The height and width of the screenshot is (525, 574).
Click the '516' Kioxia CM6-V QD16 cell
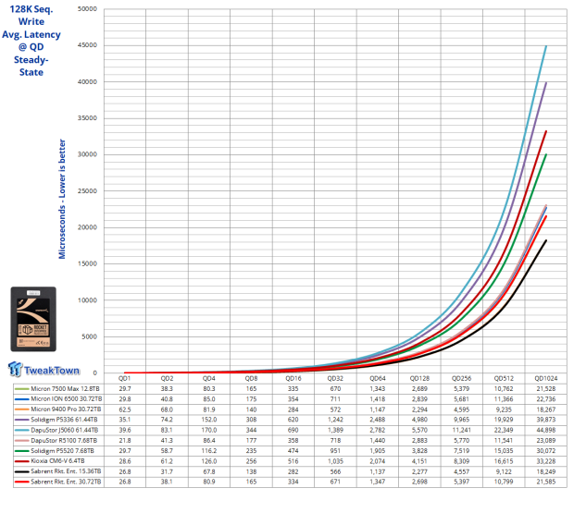293,461
